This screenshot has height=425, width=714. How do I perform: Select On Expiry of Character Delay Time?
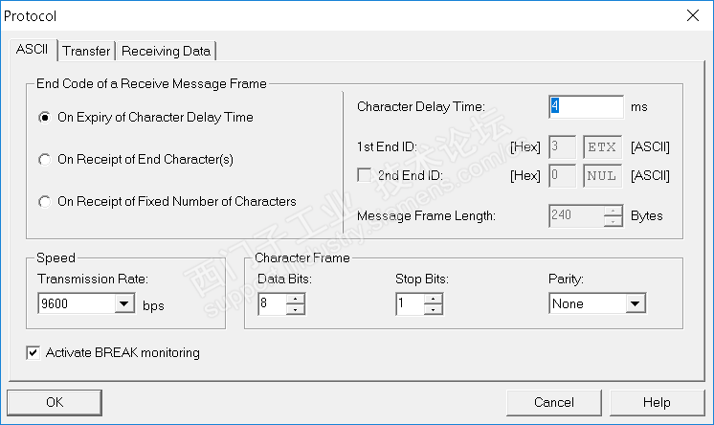pyautogui.click(x=44, y=118)
